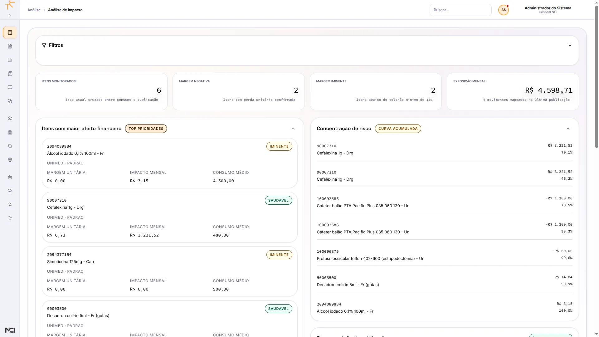599x337 pixels.
Task: Click Cefalexina risk row showing 70,1%
Action: pos(445,149)
